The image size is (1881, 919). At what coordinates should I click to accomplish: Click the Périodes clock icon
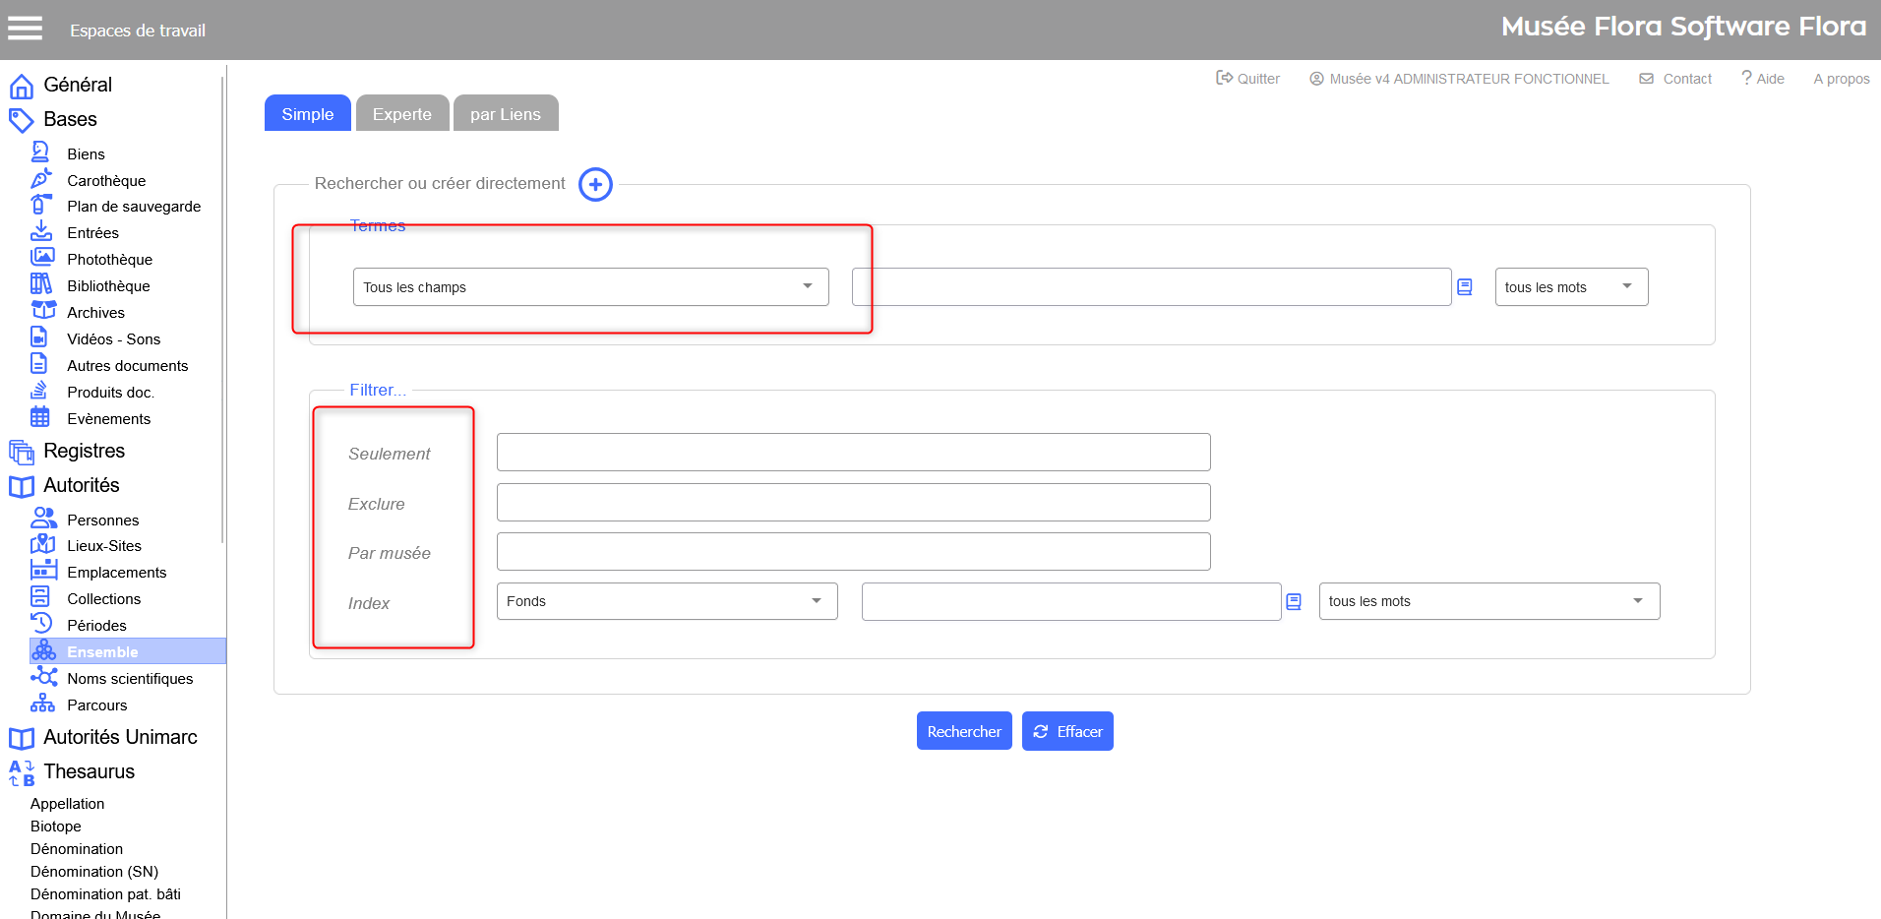pyautogui.click(x=41, y=624)
